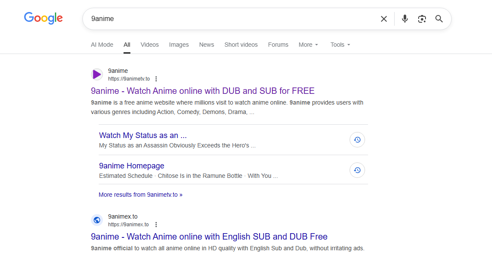Open Search by image camera icon
Screen dimensions: 492x261
tap(422, 19)
